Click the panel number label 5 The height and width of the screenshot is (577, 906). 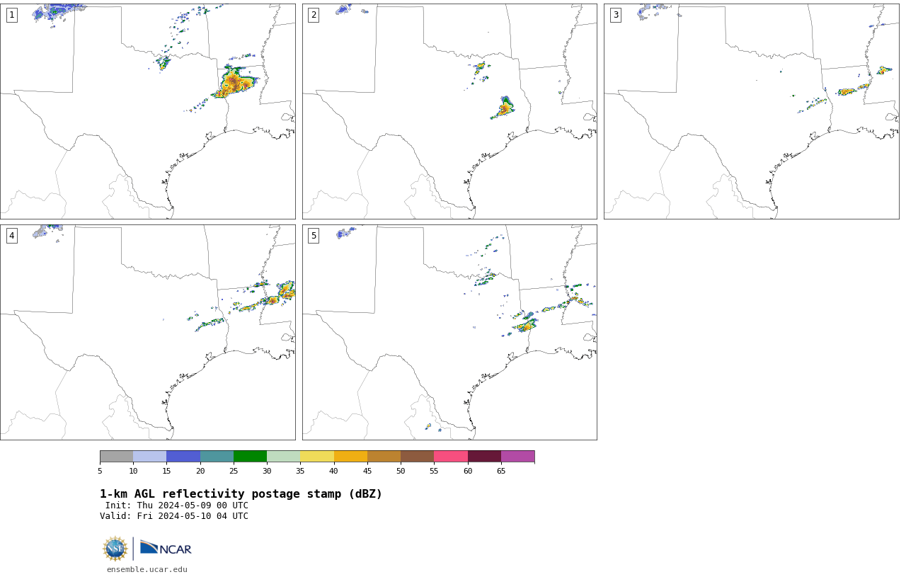(x=314, y=236)
